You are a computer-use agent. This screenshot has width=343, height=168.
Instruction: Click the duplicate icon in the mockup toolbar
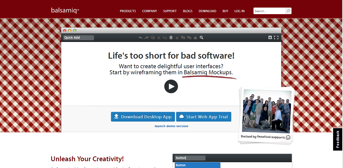point(153,38)
